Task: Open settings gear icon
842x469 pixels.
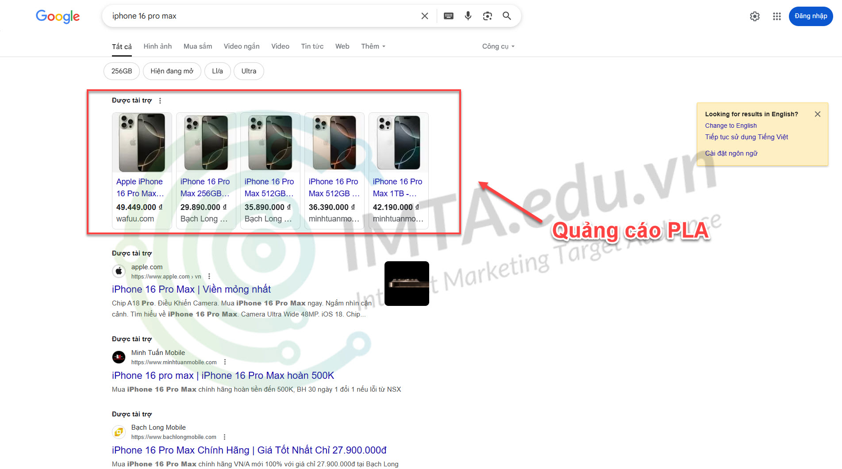Action: pos(755,16)
